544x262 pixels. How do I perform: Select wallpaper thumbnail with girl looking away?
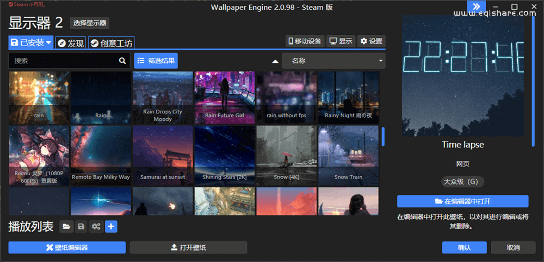pos(348,201)
